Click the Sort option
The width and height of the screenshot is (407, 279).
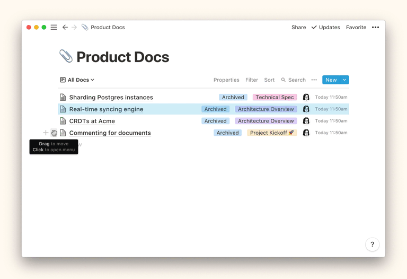coord(269,80)
